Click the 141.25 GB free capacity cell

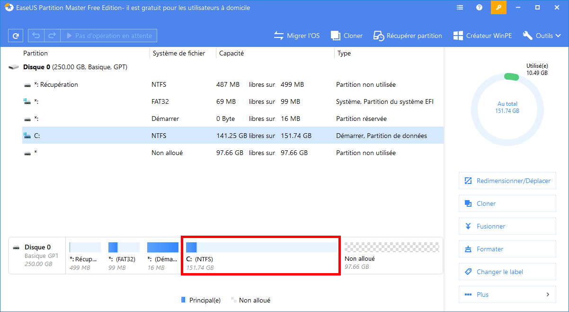[232, 136]
